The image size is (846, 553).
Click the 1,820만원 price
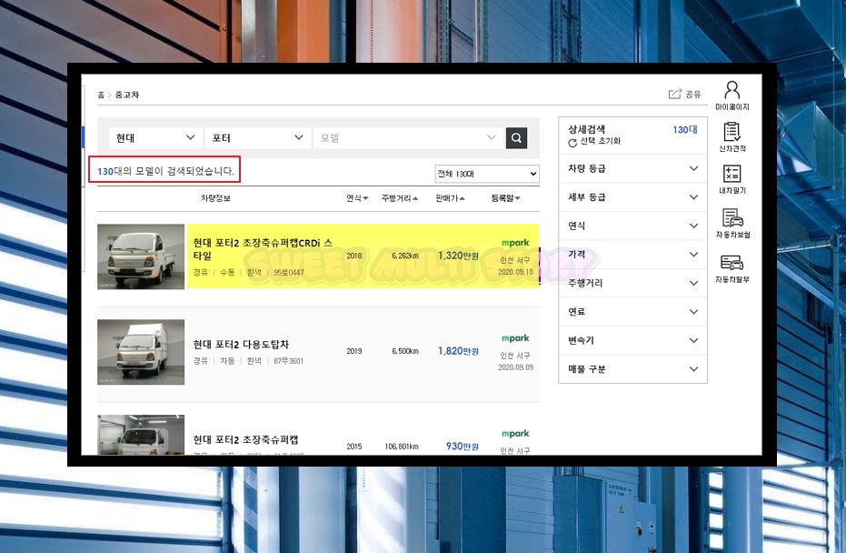click(x=458, y=351)
